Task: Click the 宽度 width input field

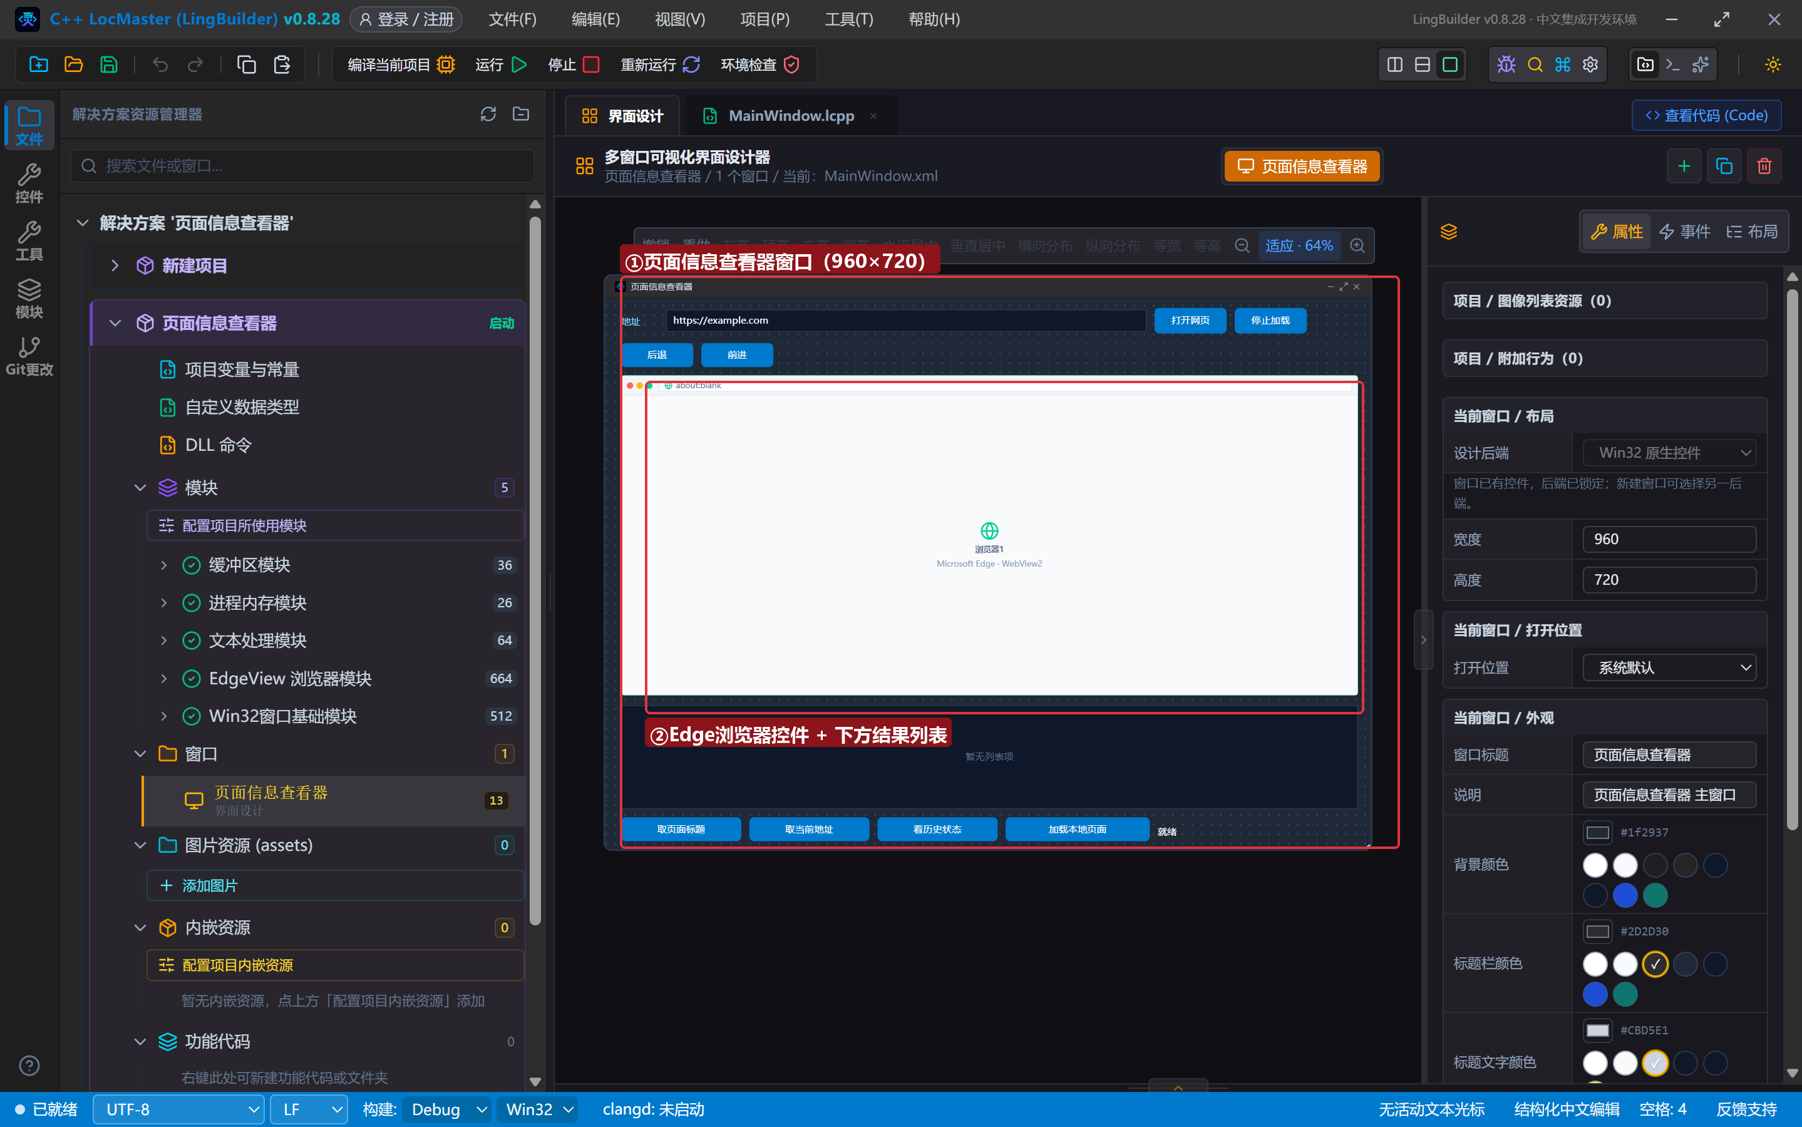Action: pos(1669,539)
